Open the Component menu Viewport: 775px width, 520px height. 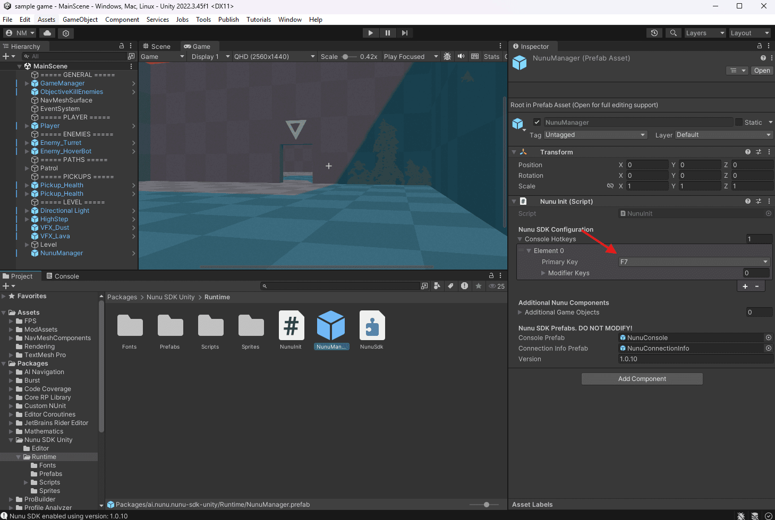[122, 19]
